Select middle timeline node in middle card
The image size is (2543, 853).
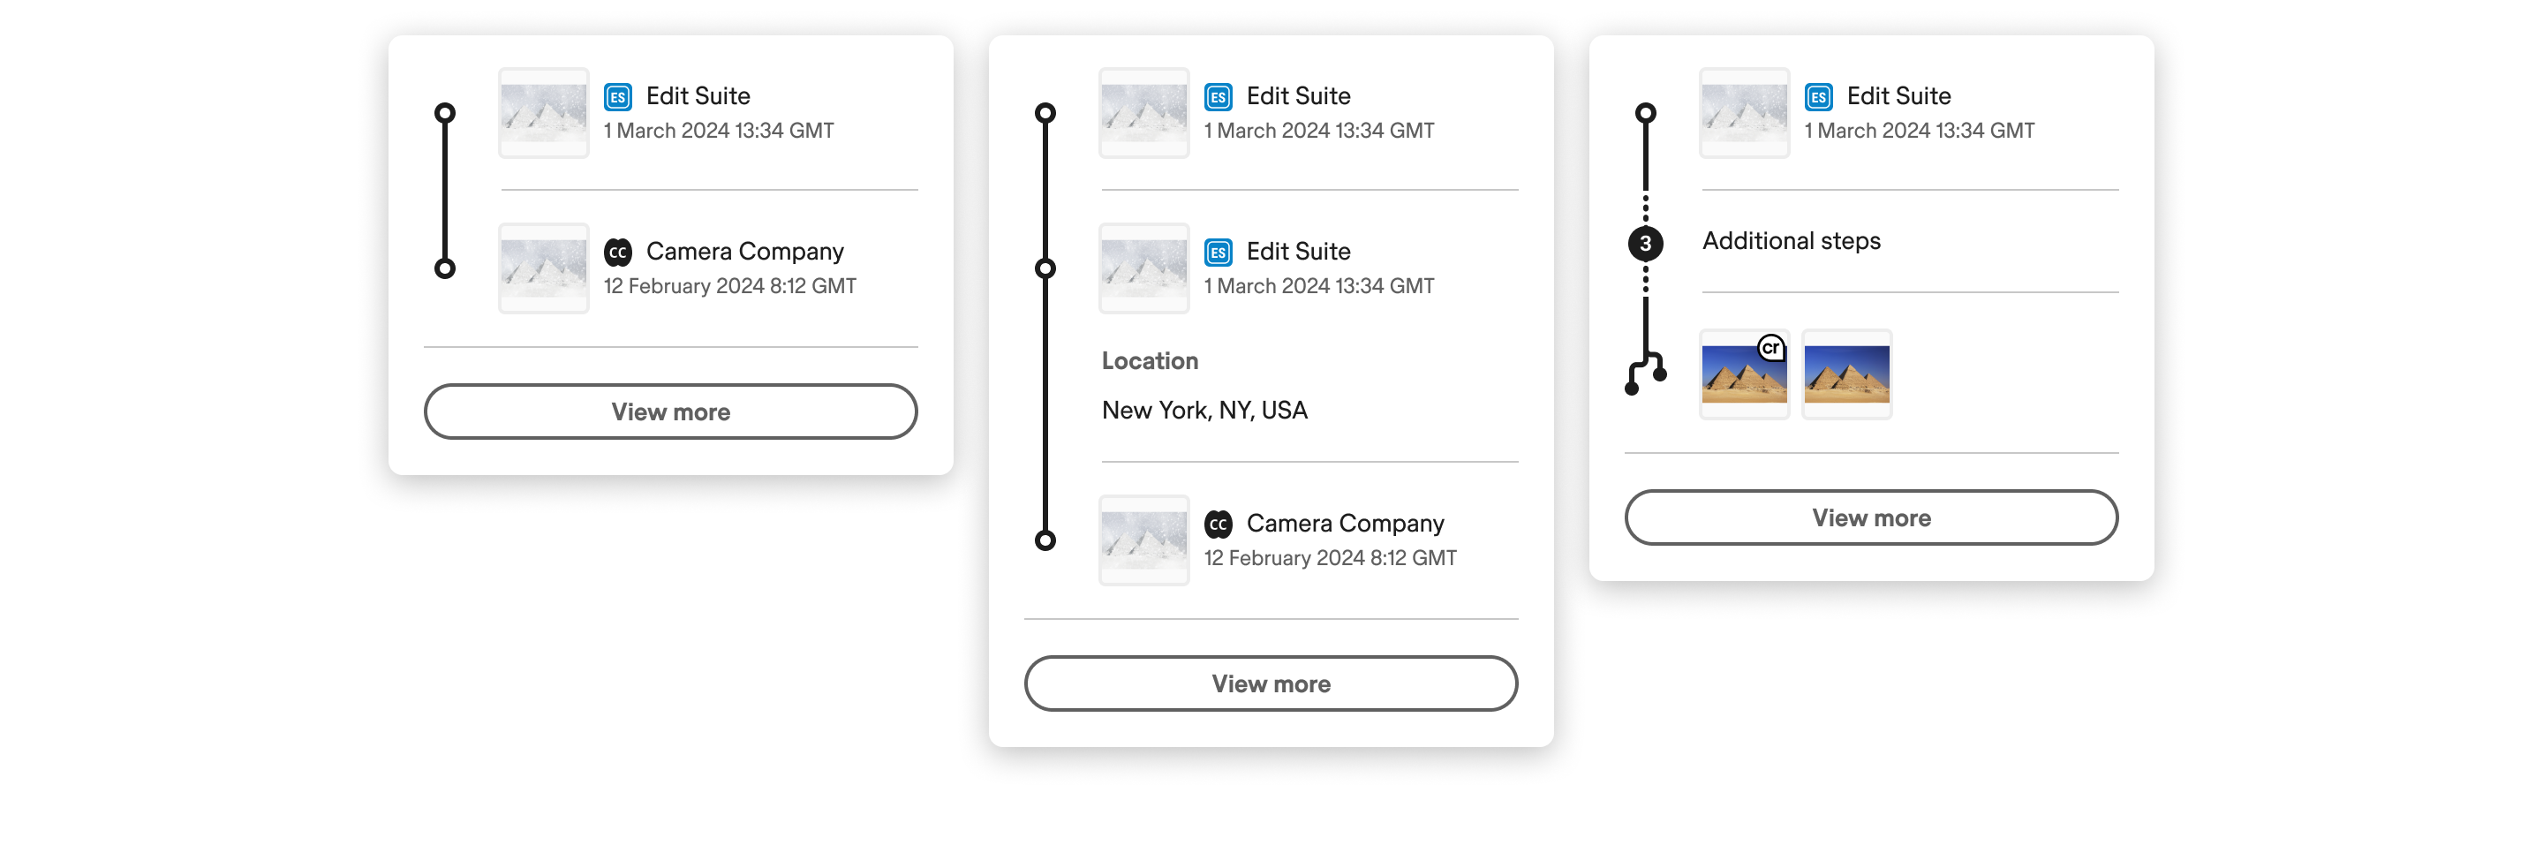pos(1045,268)
